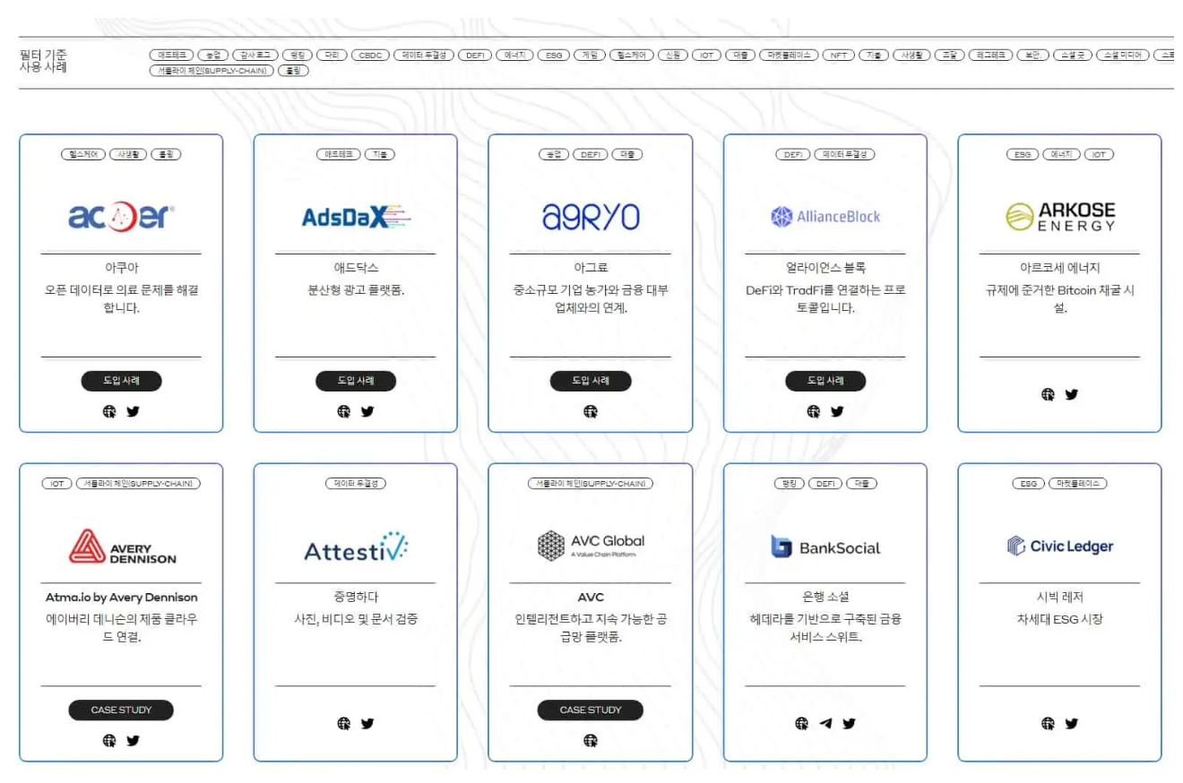Open the website globe icon on the AVC card
Image resolution: width=1183 pixels, height=783 pixels.
[591, 741]
